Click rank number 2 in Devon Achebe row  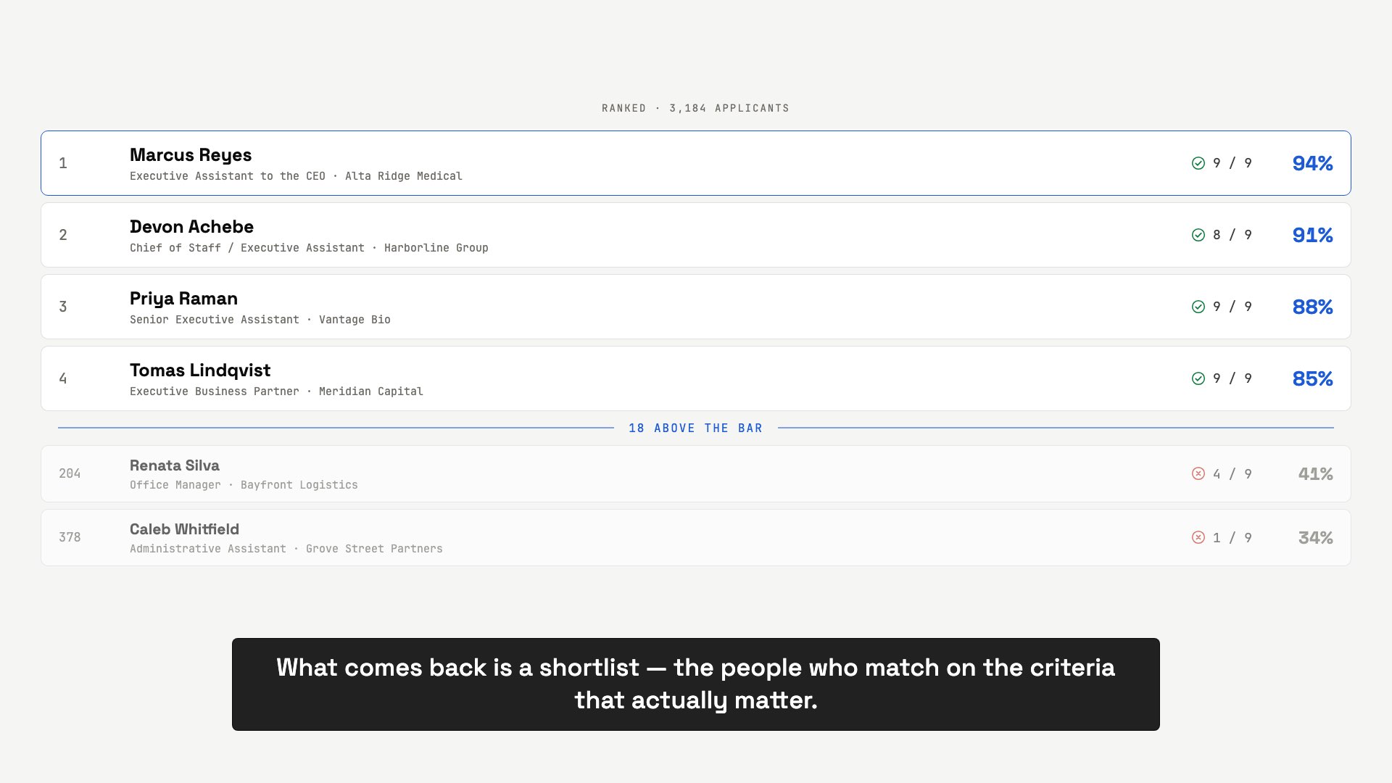tap(63, 235)
